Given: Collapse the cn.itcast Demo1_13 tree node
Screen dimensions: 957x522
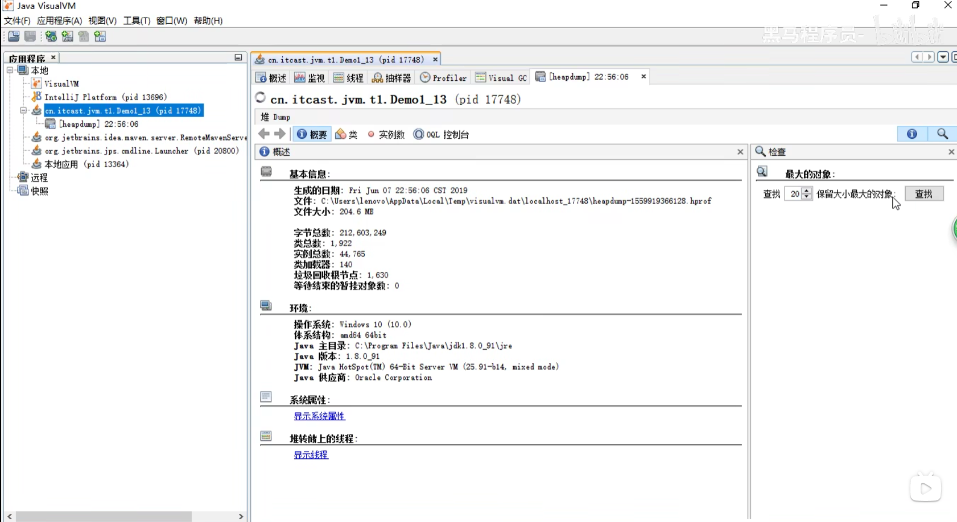Looking at the screenshot, I should tap(23, 110).
